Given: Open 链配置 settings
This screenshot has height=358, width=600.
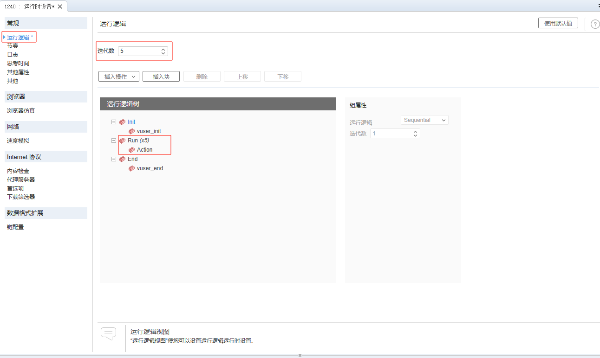Looking at the screenshot, I should click(x=15, y=227).
